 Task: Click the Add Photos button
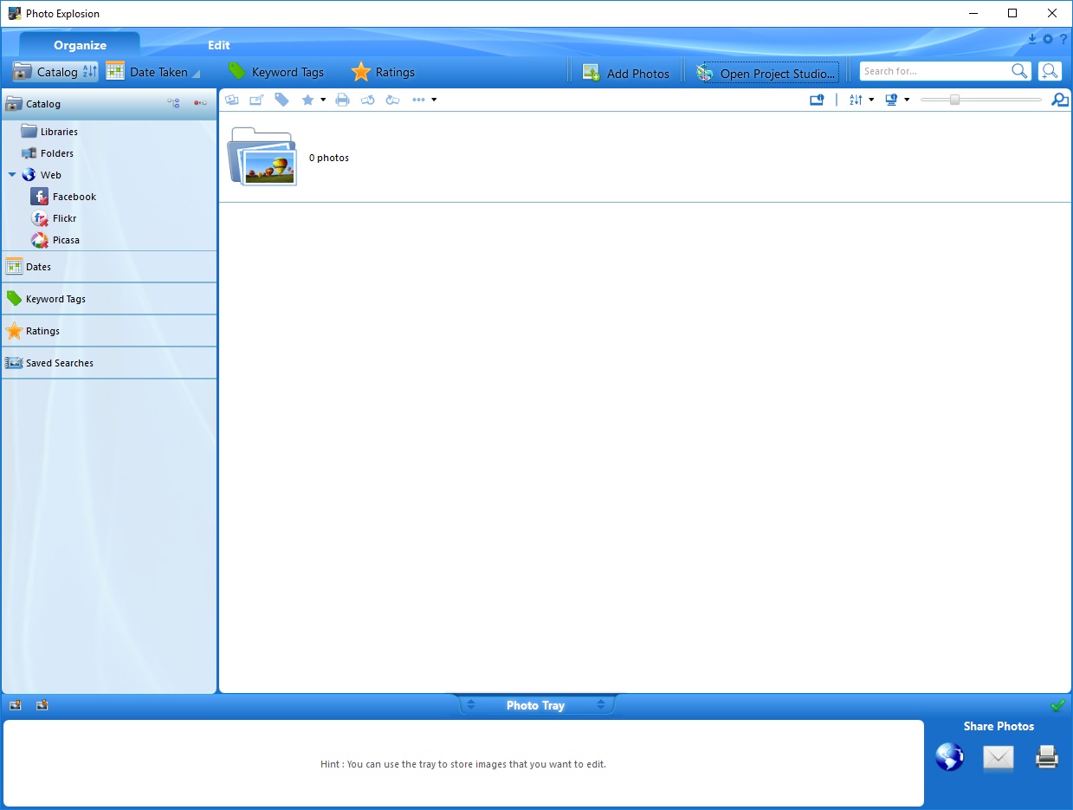coord(626,73)
